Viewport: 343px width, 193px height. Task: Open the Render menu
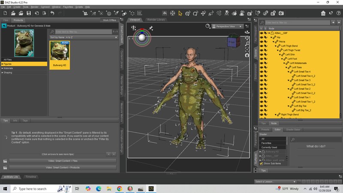coord(34,7)
